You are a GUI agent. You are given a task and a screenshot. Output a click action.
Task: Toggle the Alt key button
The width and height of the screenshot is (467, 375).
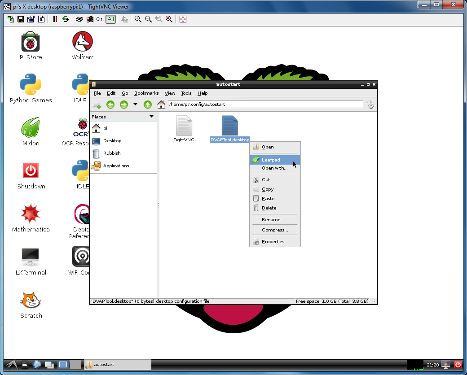pos(111,19)
